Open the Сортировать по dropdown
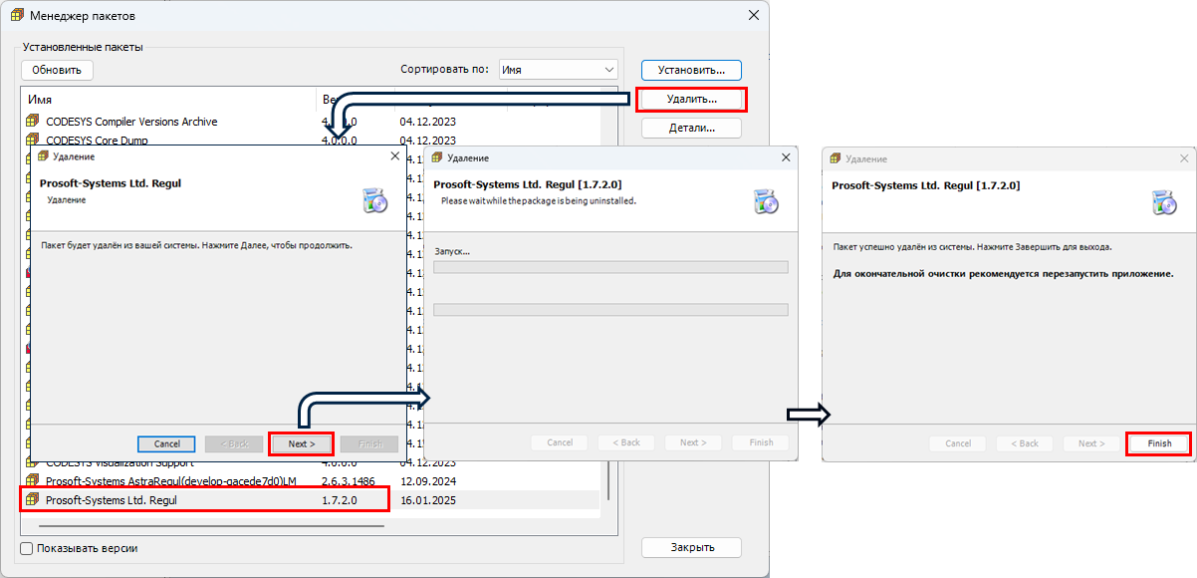 (x=558, y=70)
